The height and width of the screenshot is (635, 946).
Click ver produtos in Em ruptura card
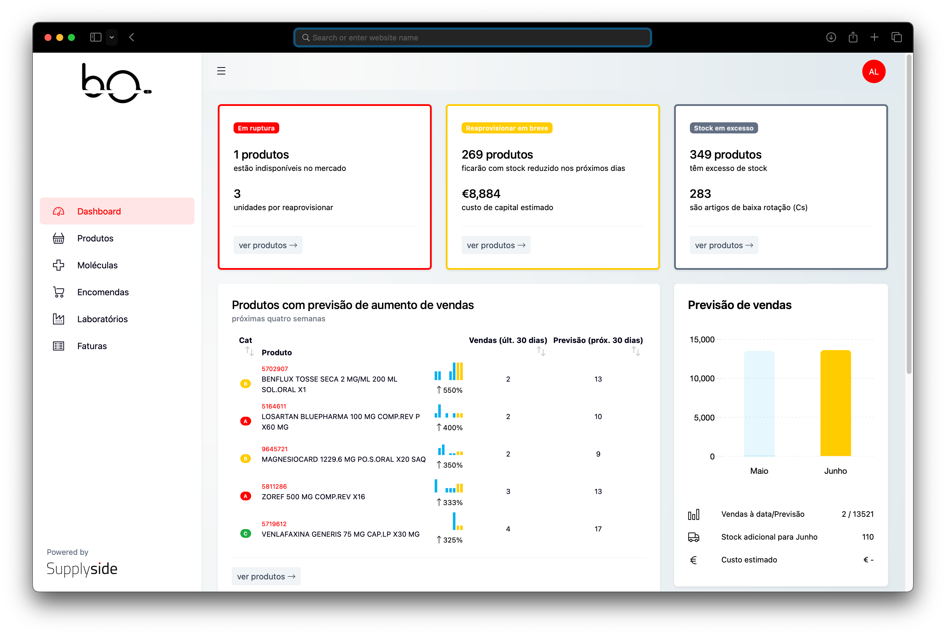click(268, 245)
